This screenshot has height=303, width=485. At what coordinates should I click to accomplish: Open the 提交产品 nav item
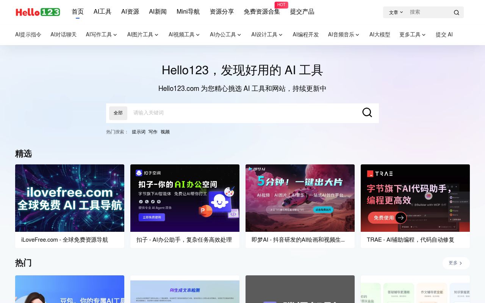tap(302, 12)
